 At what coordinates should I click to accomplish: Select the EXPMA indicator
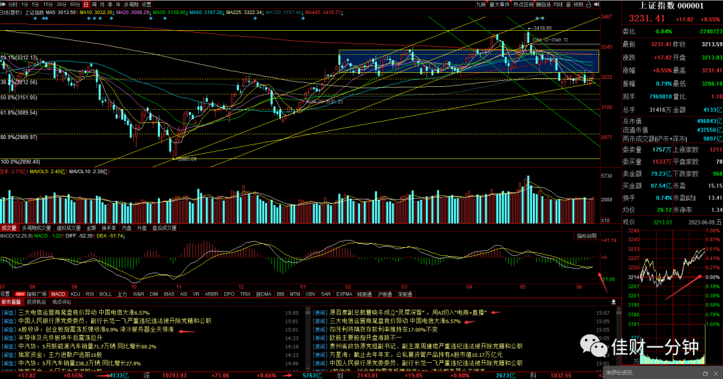coord(344,294)
